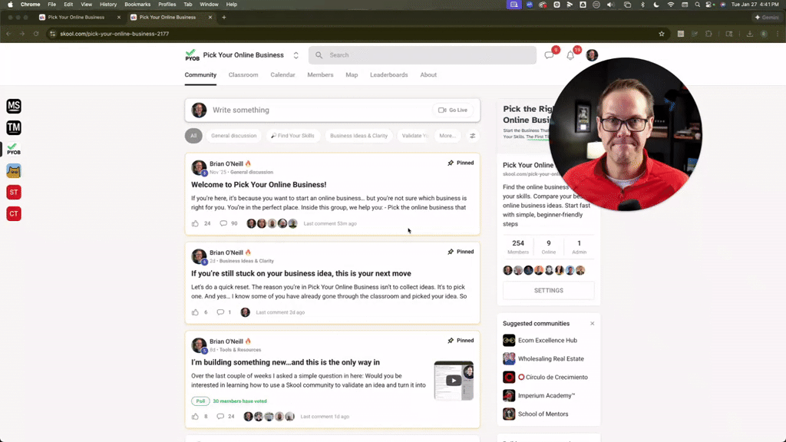Expand the More... category dropdown
Screen dimensions: 786x442
[447, 136]
